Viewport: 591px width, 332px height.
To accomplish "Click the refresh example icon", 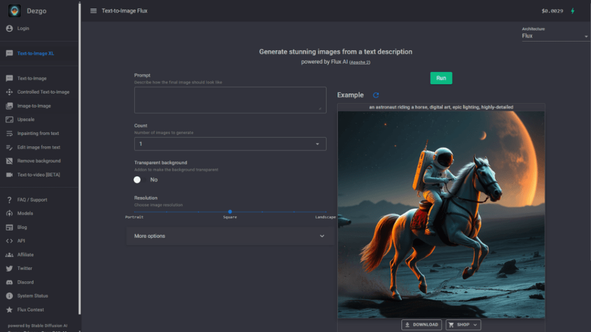I will [376, 95].
